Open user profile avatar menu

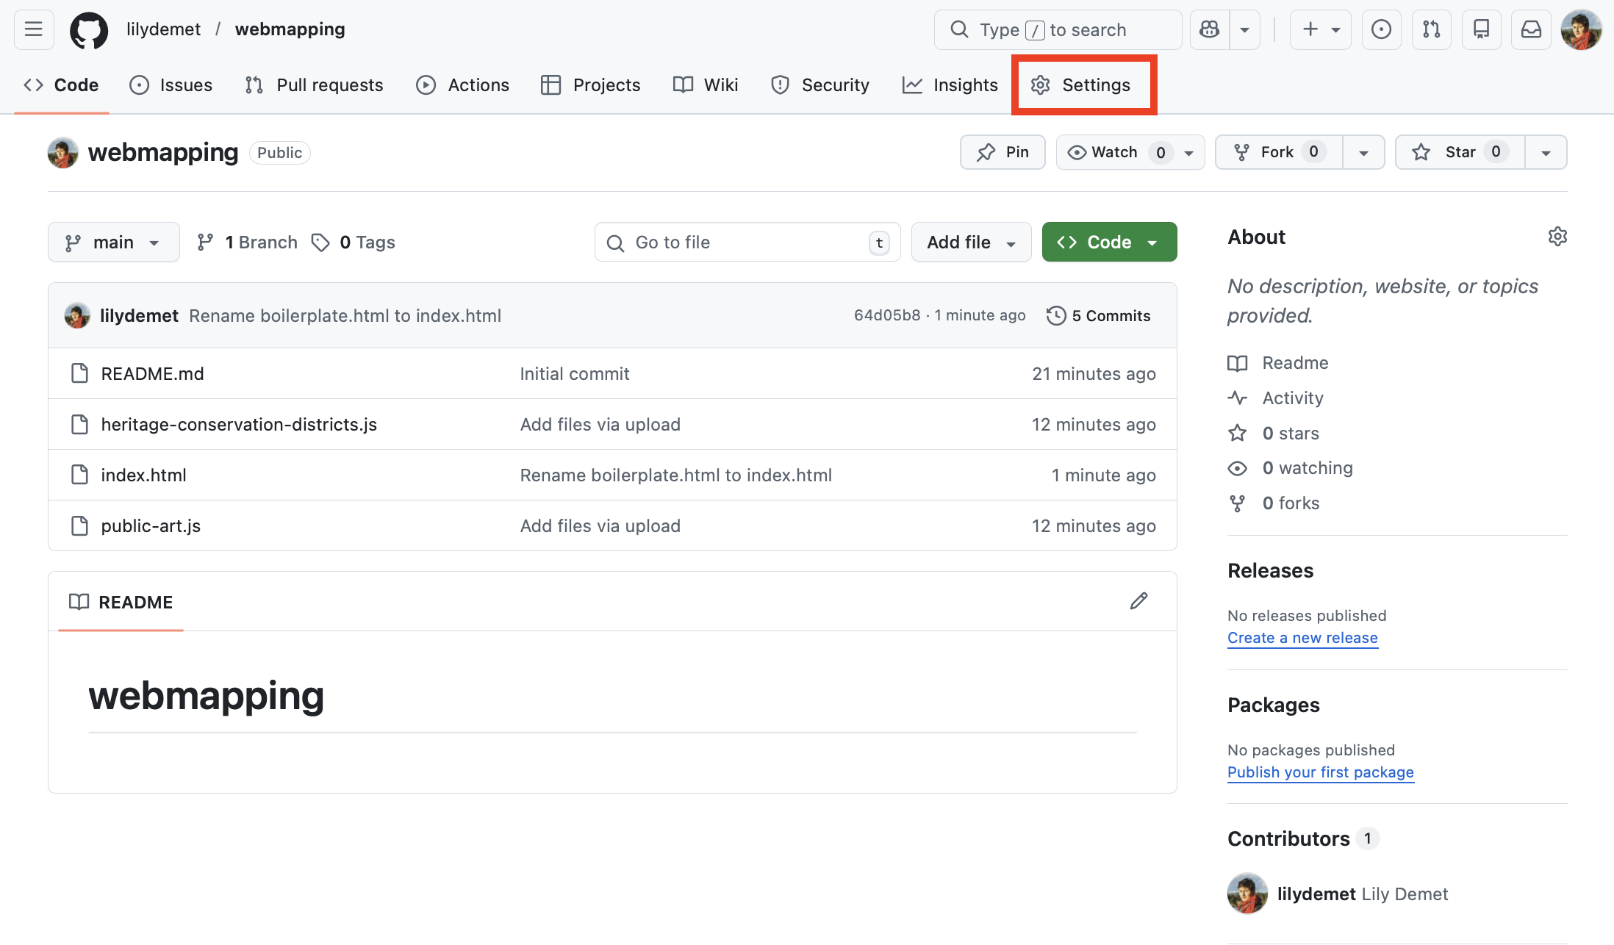pos(1581,29)
